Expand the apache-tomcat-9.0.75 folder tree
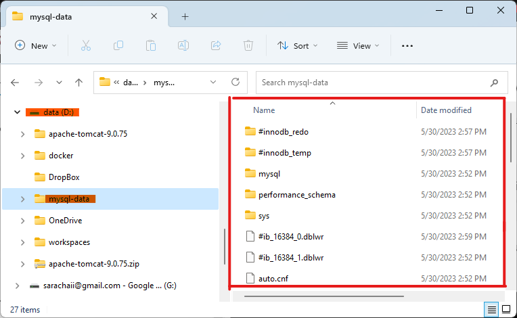 tap(22, 134)
